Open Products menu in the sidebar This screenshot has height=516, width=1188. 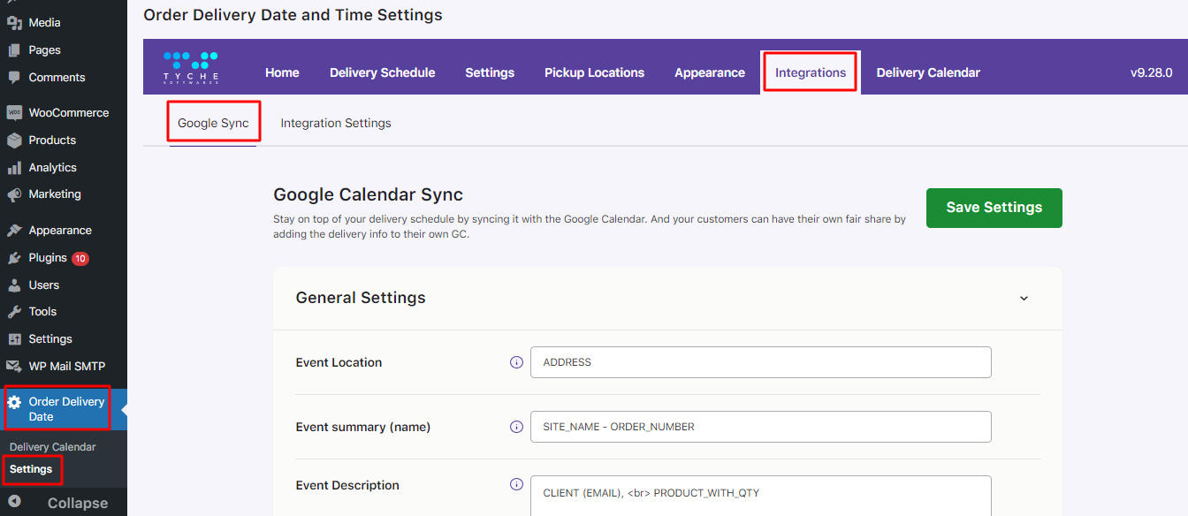52,140
